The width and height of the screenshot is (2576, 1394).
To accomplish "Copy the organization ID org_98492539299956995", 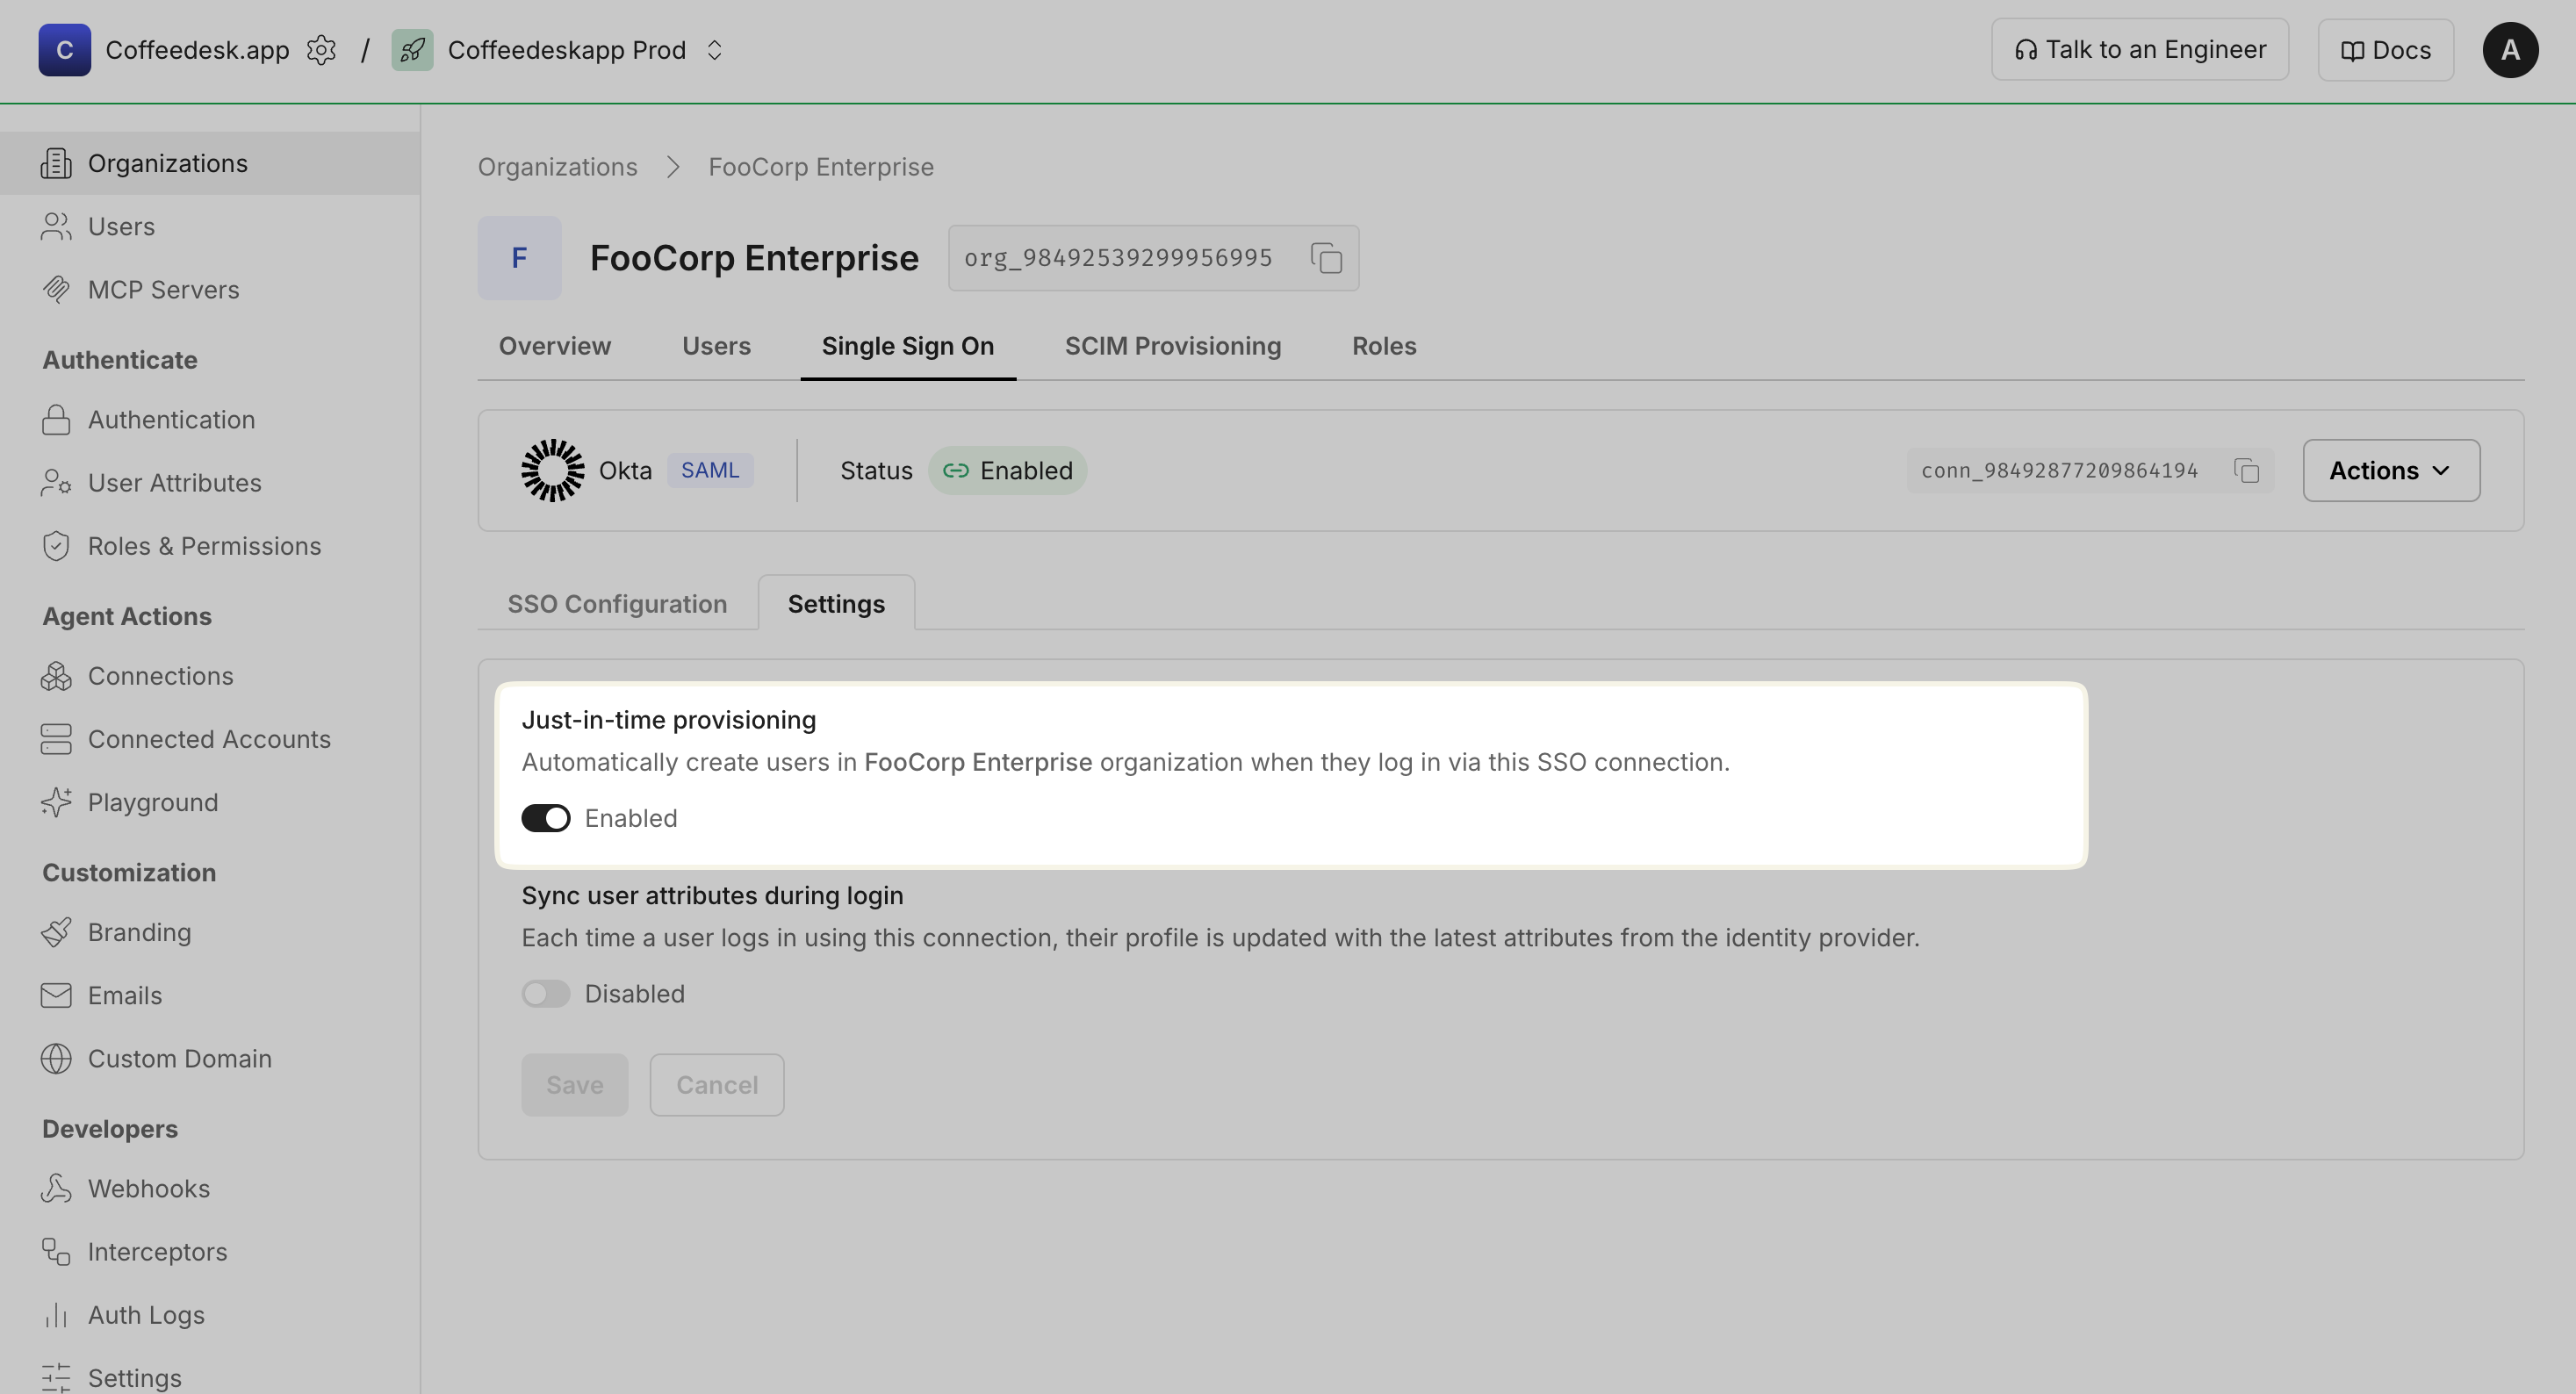I will (1326, 258).
